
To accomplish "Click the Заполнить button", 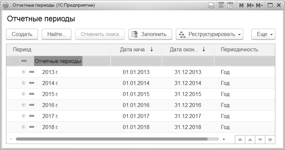I will point(150,34).
